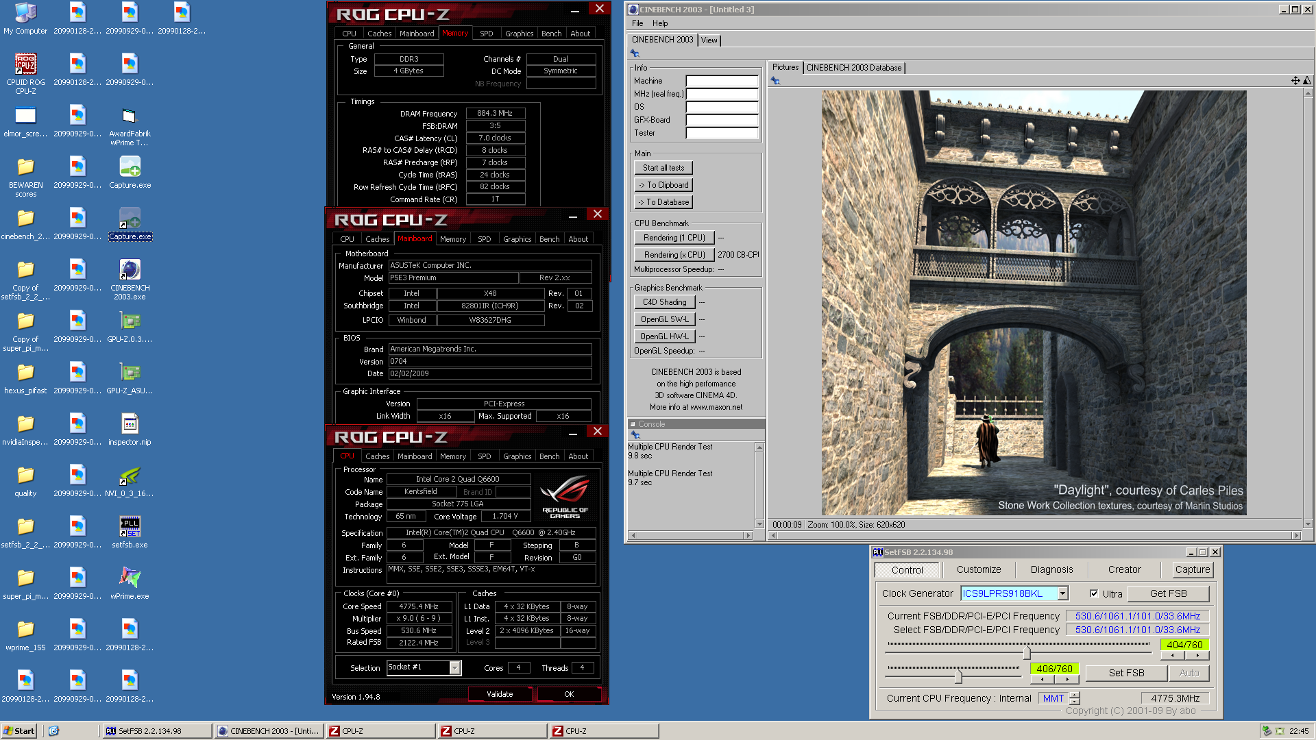The image size is (1316, 740).
Task: Open SPD tab in top CPU-Z window
Action: click(x=486, y=34)
